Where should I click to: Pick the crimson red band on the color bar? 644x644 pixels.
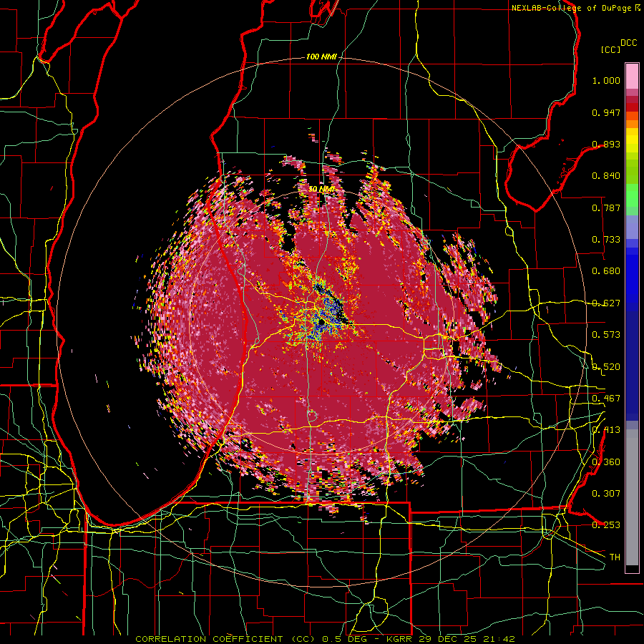pyautogui.click(x=632, y=99)
